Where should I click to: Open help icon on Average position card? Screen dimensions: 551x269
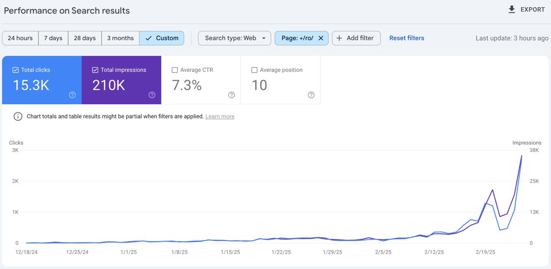pos(311,95)
